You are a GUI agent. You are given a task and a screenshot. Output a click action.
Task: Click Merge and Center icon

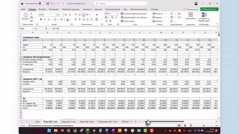point(97,19)
